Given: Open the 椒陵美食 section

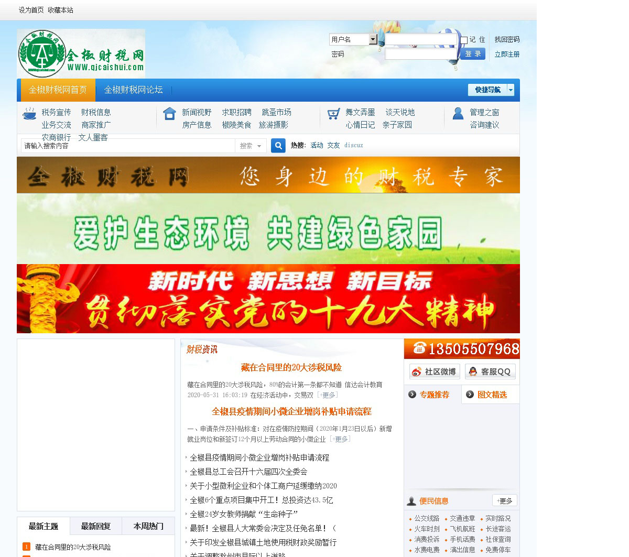Looking at the screenshot, I should [236, 125].
